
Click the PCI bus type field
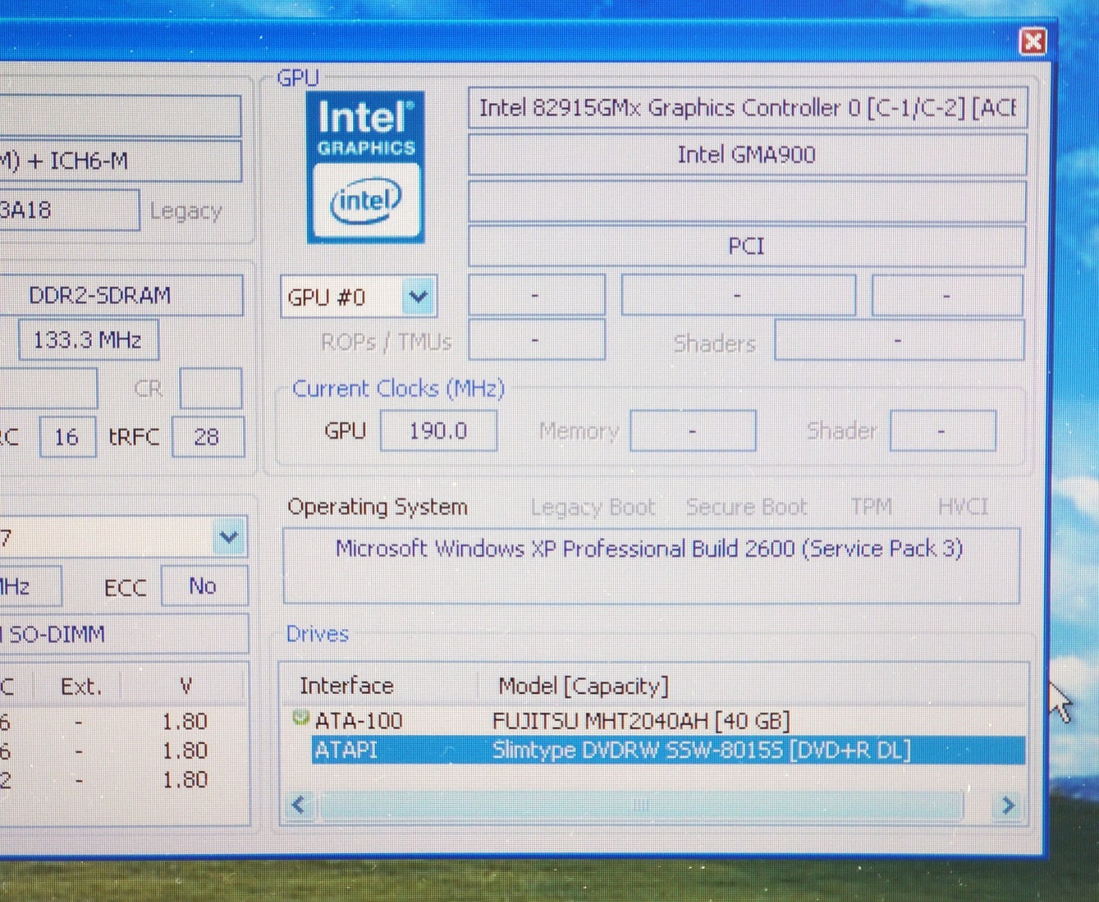pyautogui.click(x=747, y=246)
